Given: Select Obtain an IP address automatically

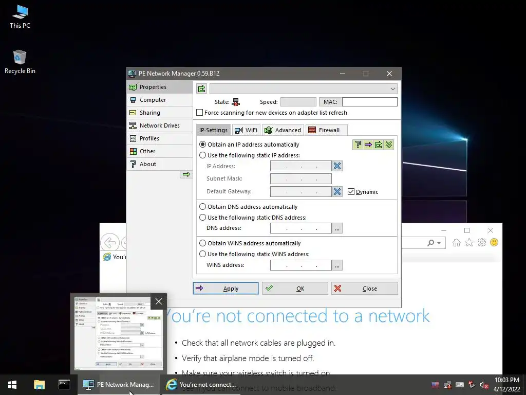Looking at the screenshot, I should 202,145.
